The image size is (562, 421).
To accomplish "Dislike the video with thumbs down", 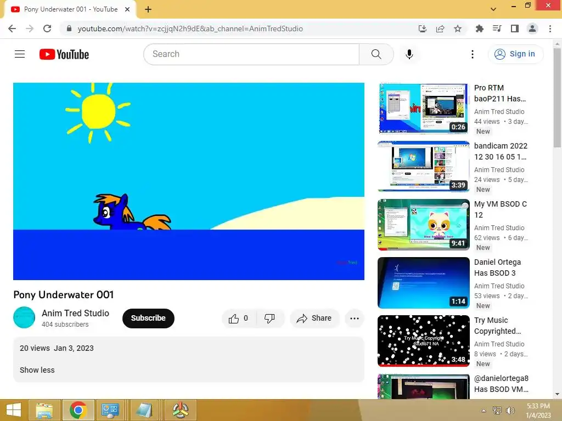I will click(270, 318).
